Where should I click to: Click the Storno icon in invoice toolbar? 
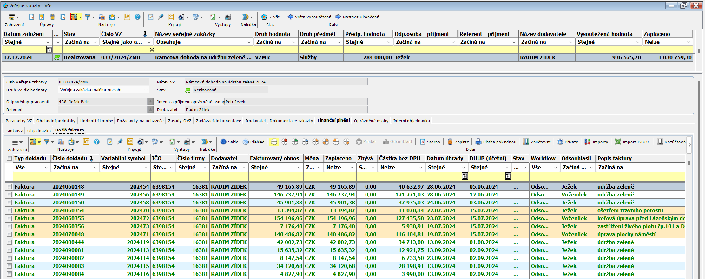click(x=422, y=142)
